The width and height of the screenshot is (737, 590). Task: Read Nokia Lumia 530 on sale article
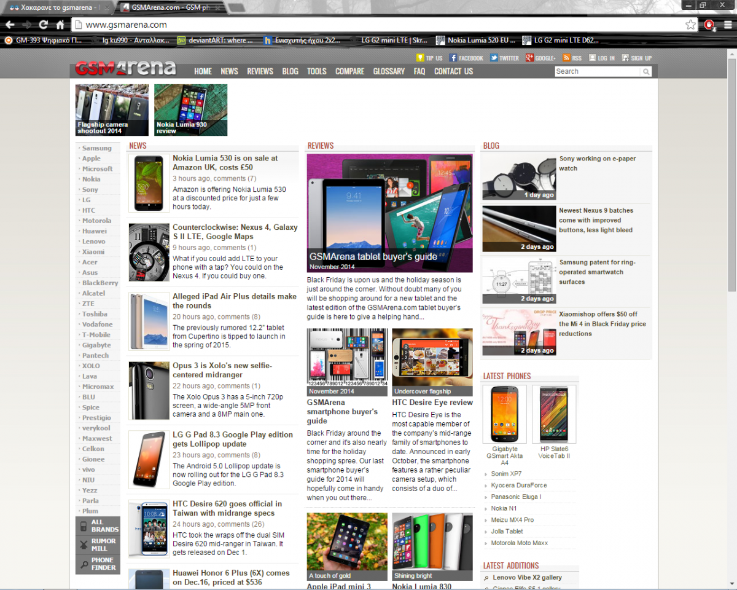(225, 163)
